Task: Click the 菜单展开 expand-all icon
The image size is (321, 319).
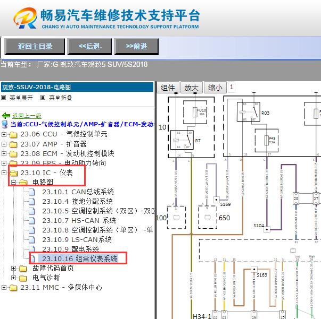Action: [x=3, y=98]
